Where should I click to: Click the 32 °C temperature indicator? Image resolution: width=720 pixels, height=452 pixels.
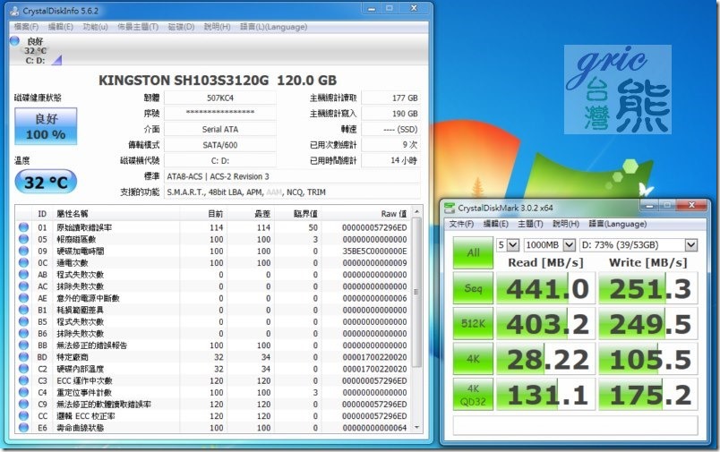coord(46,182)
